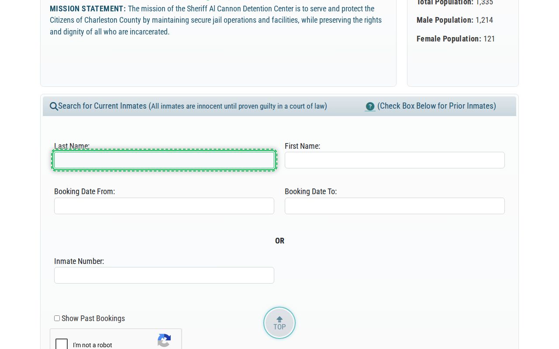Image resolution: width=559 pixels, height=349 pixels.
Task: Click the Check Box Below for Prior Inmates text
Action: pos(437,106)
